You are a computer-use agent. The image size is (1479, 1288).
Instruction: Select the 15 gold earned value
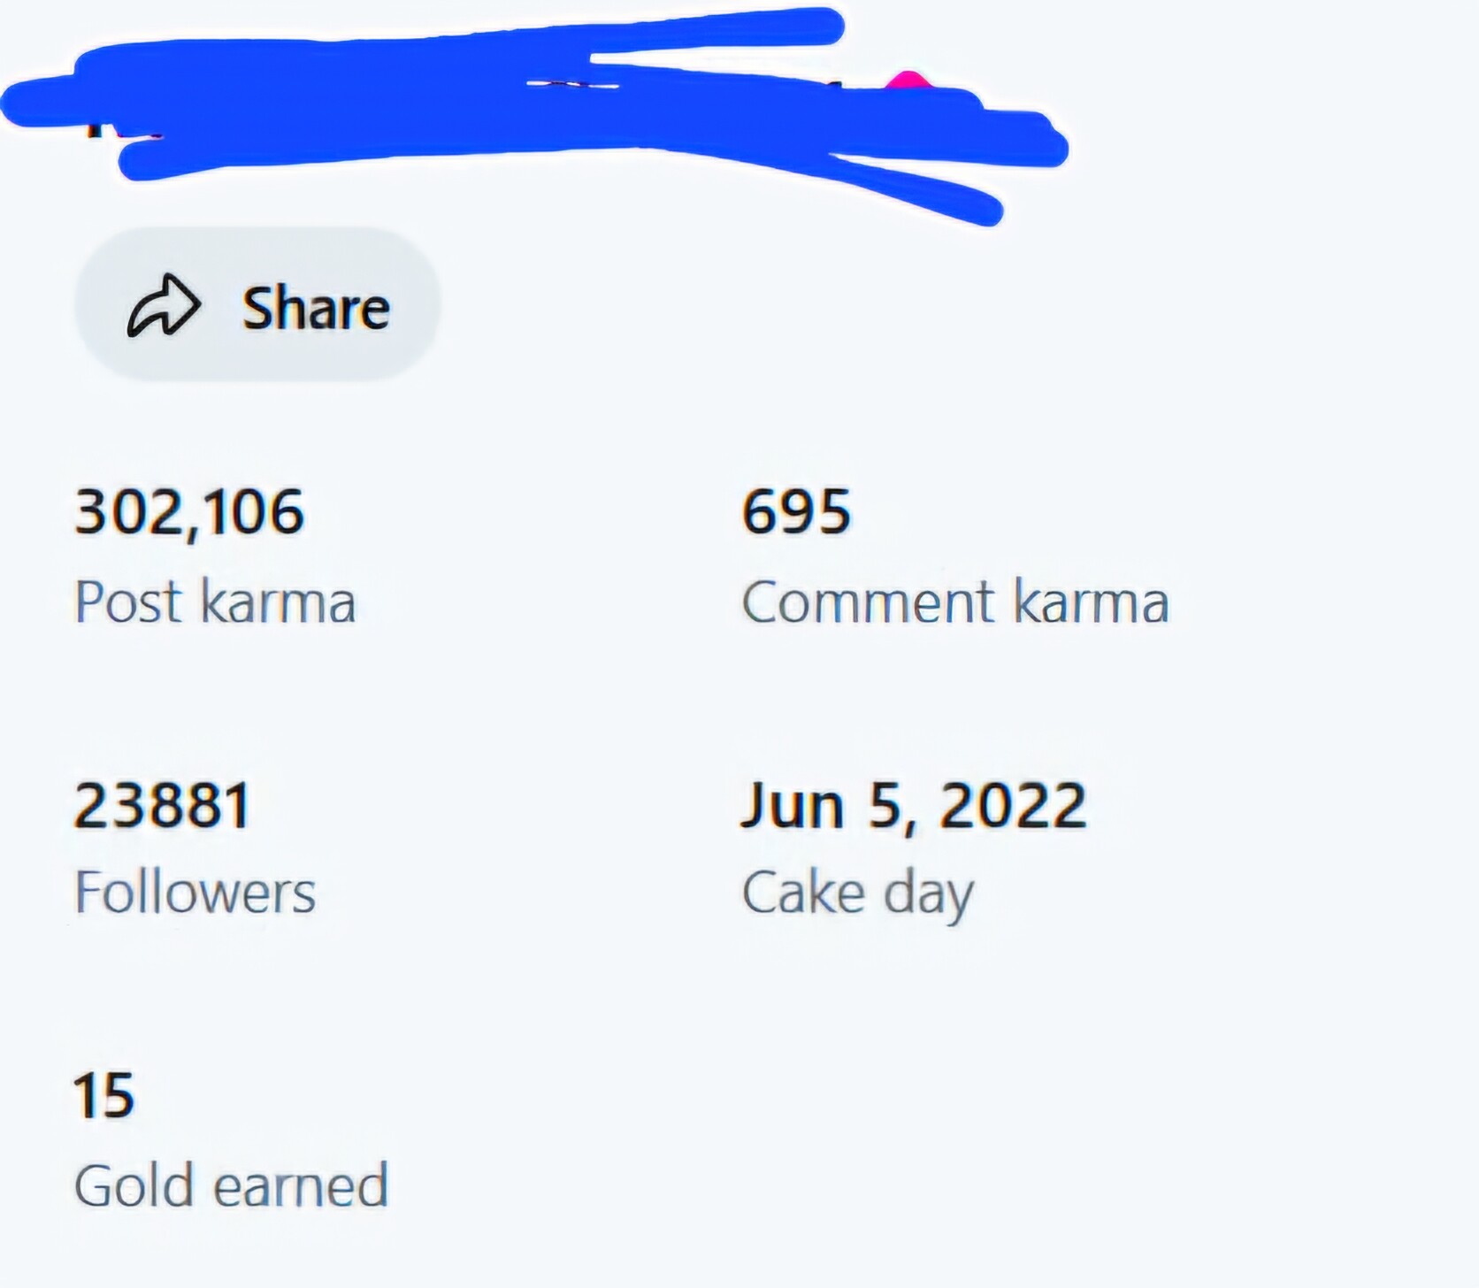(x=103, y=1096)
